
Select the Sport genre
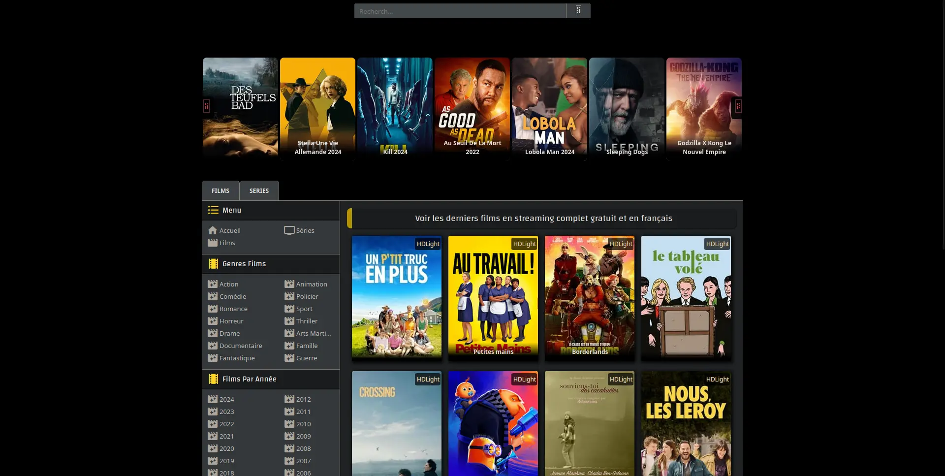[304, 309]
